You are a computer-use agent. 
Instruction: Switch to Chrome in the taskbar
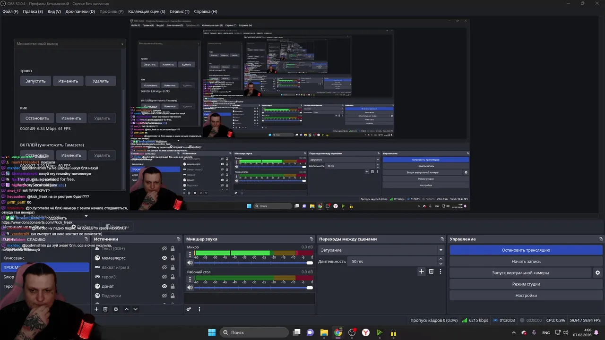click(x=338, y=332)
